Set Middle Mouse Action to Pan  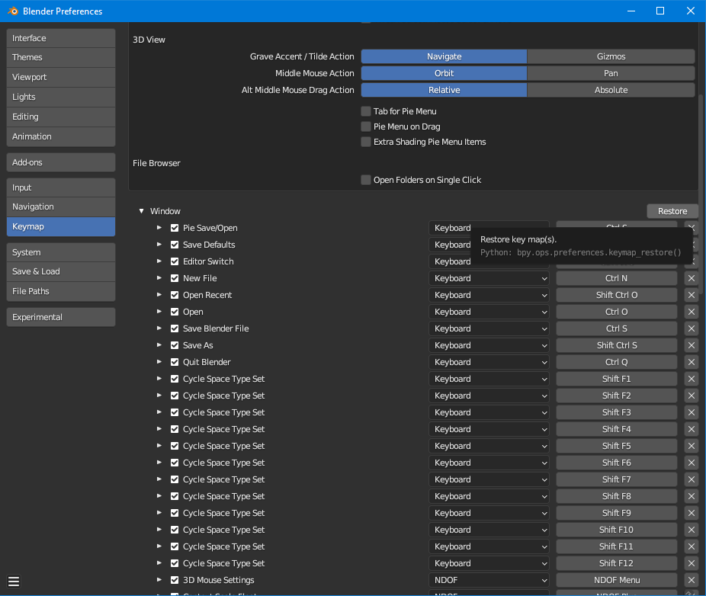click(x=611, y=73)
